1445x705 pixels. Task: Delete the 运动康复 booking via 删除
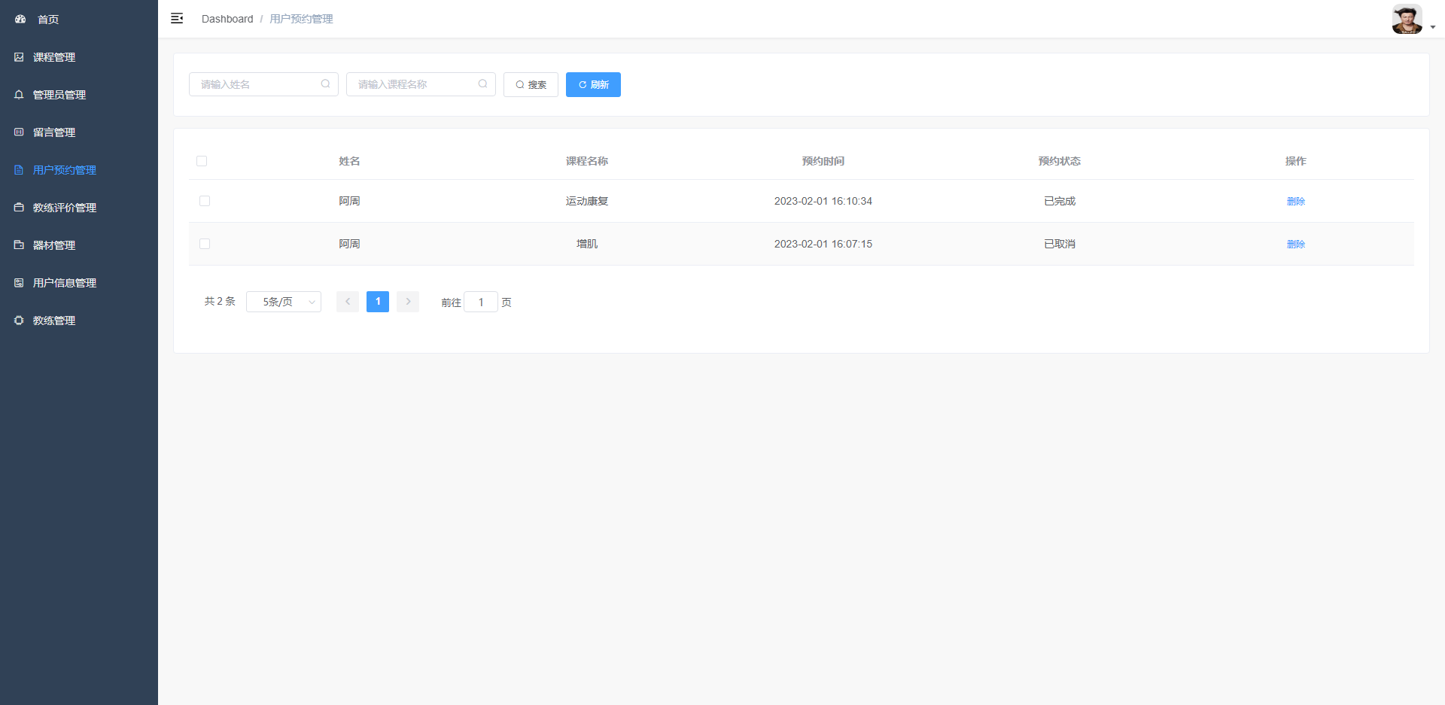[x=1295, y=201]
